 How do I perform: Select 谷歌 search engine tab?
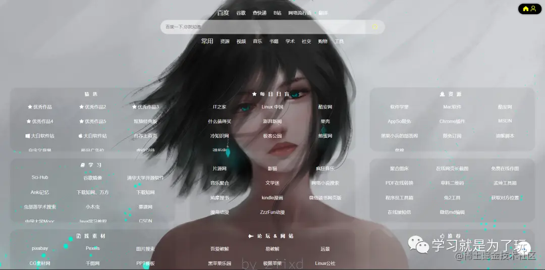[x=241, y=13]
